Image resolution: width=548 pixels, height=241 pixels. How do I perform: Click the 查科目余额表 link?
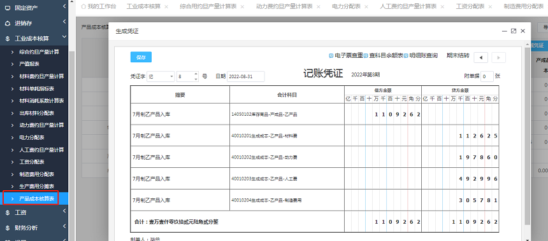click(386, 56)
